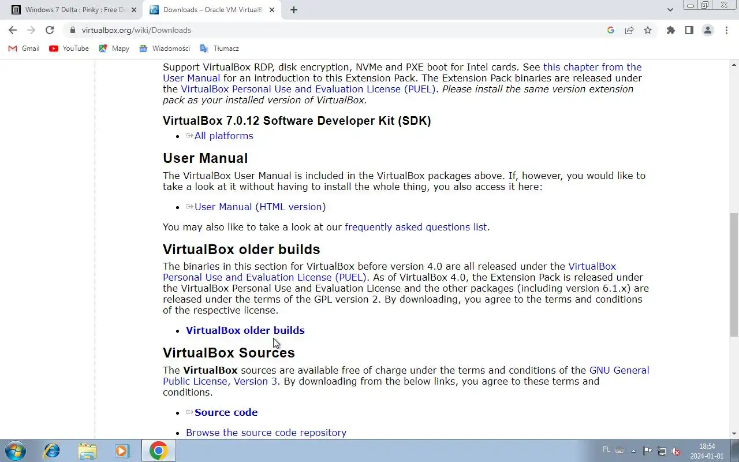Open the taskbar clock showing 18:54
Viewport: 739px width, 462px height.
(x=707, y=451)
